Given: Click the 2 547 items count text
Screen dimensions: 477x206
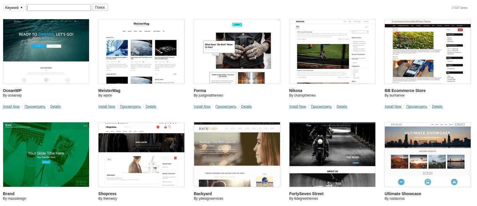Looking at the screenshot, I should (459, 8).
